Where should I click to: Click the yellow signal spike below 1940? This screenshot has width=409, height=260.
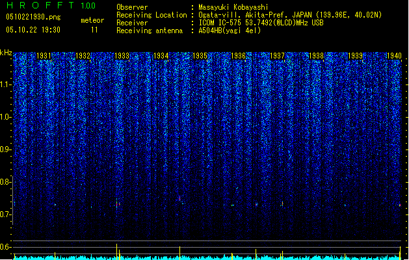click(x=400, y=253)
